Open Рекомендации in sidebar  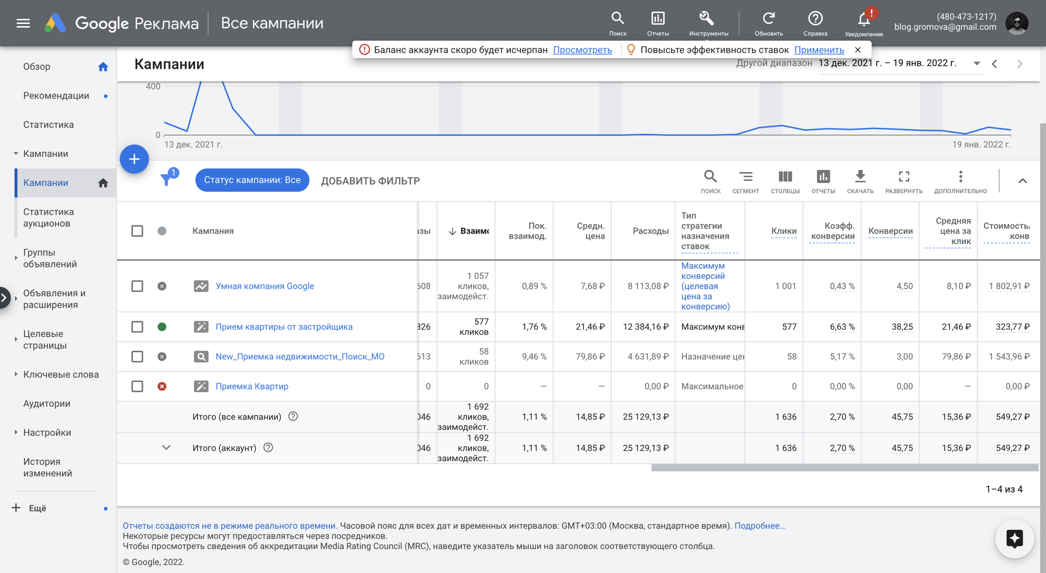click(x=56, y=96)
